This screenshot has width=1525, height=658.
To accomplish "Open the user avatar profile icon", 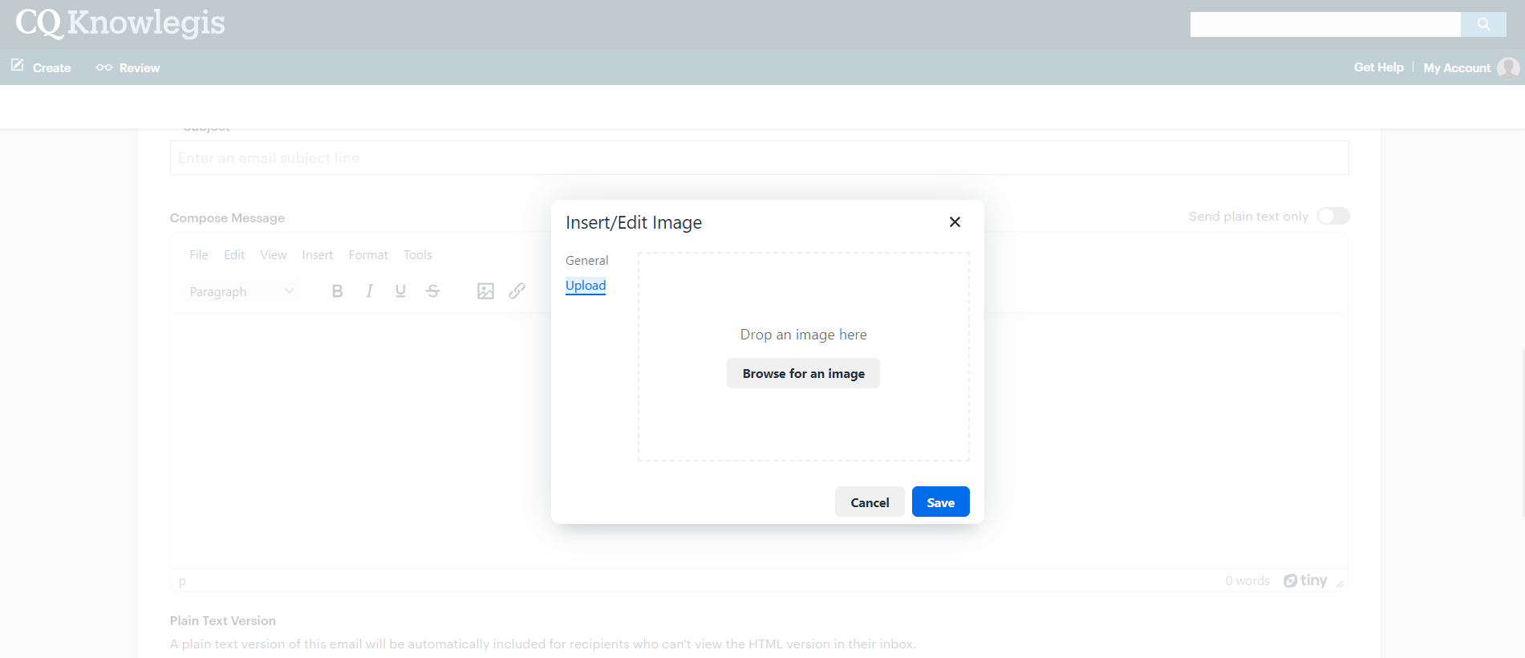I will [x=1508, y=68].
